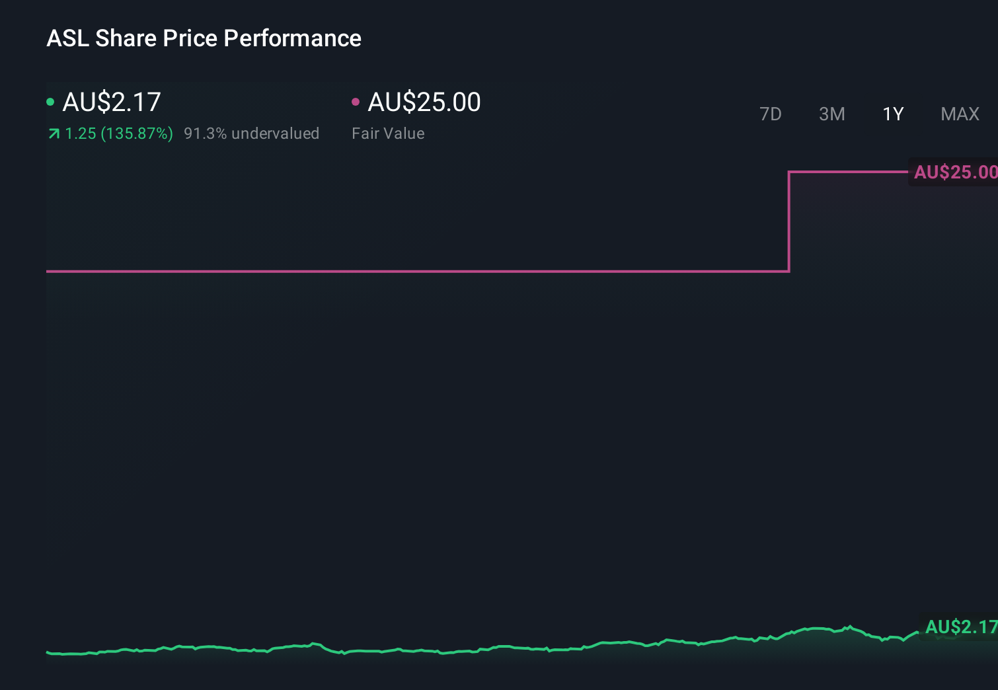This screenshot has width=998, height=690.
Task: Select the MAX time range
Action: tap(959, 114)
